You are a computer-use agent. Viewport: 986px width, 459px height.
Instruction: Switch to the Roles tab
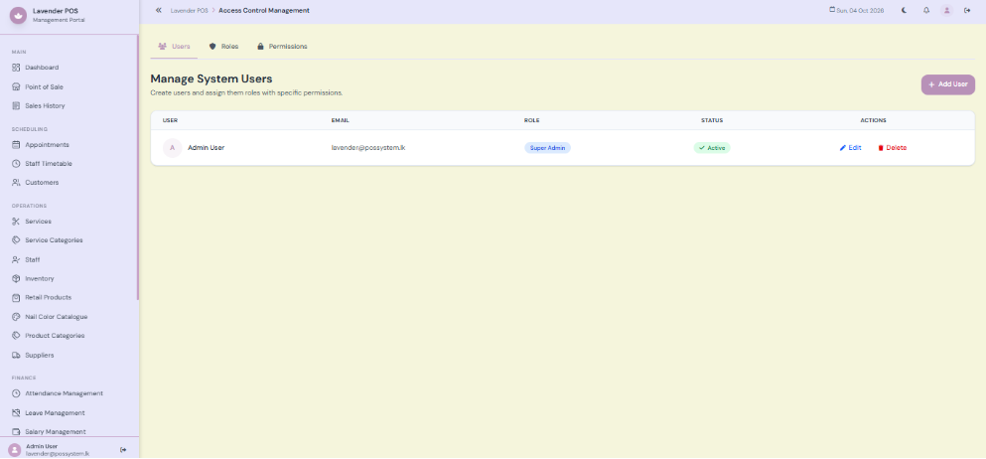pos(223,47)
